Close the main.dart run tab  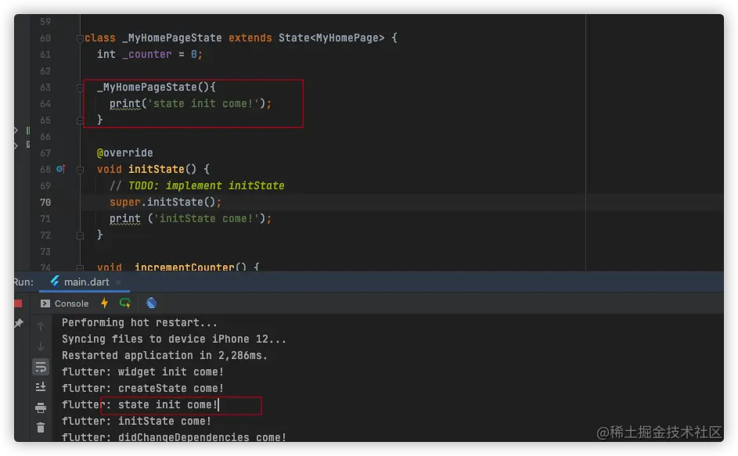[119, 282]
